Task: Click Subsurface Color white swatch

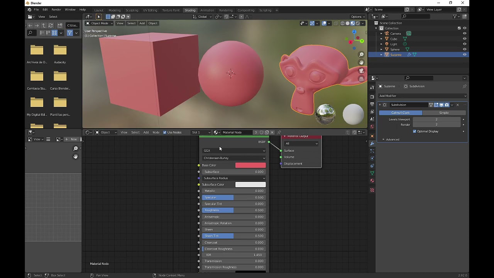Action: [250, 185]
